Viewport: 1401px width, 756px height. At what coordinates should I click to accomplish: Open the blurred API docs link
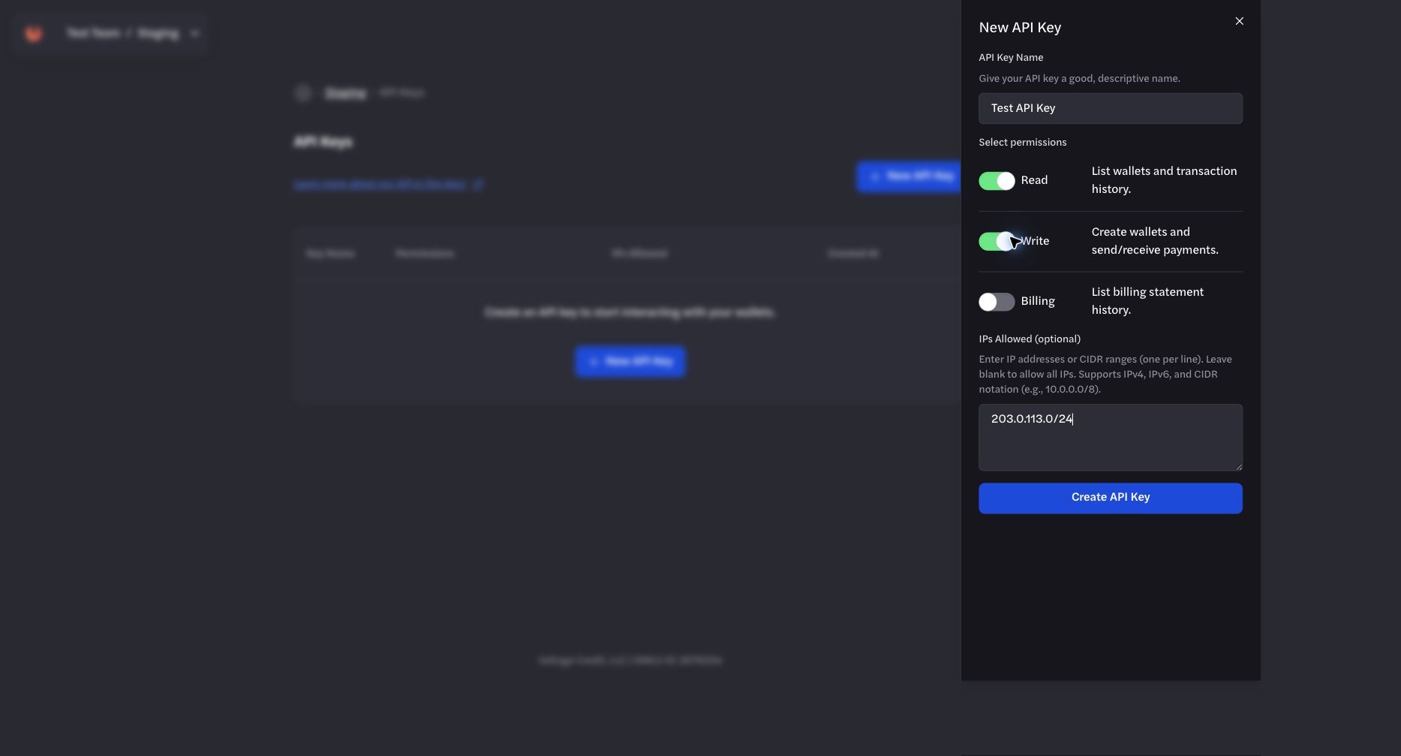coord(388,184)
